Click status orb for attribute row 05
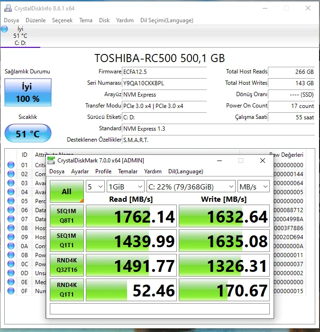Screen dimensions: 320x332 (11, 201)
